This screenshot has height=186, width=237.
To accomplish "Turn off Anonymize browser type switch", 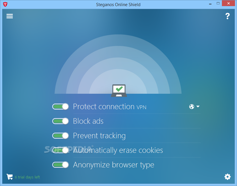I will pos(60,165).
